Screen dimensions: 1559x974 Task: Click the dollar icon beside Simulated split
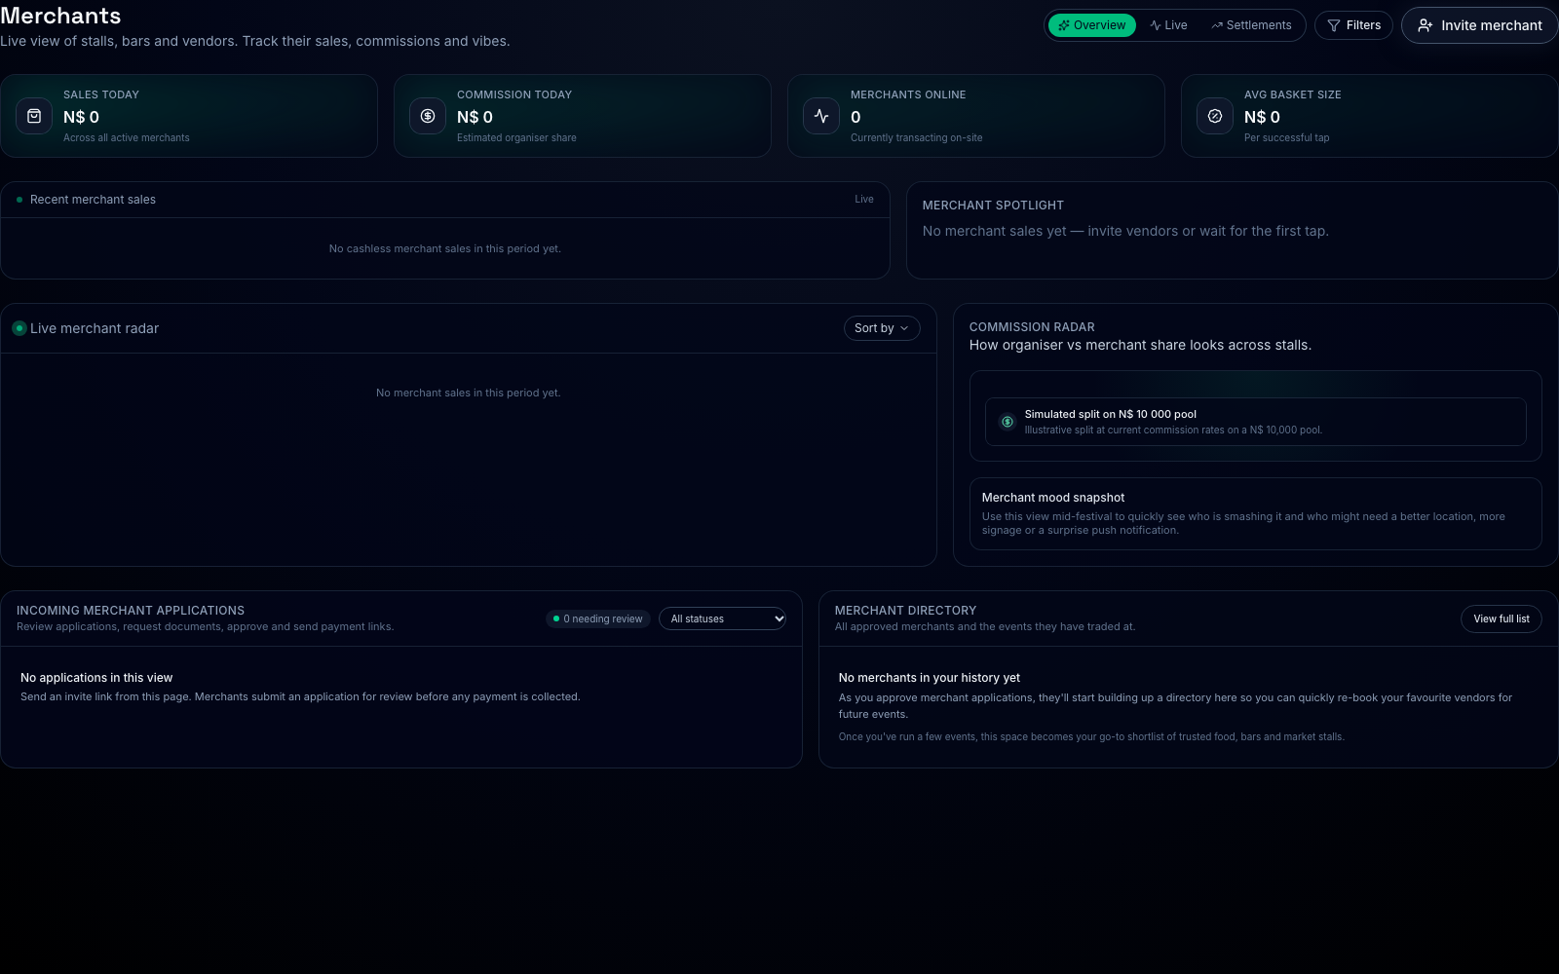1008,422
